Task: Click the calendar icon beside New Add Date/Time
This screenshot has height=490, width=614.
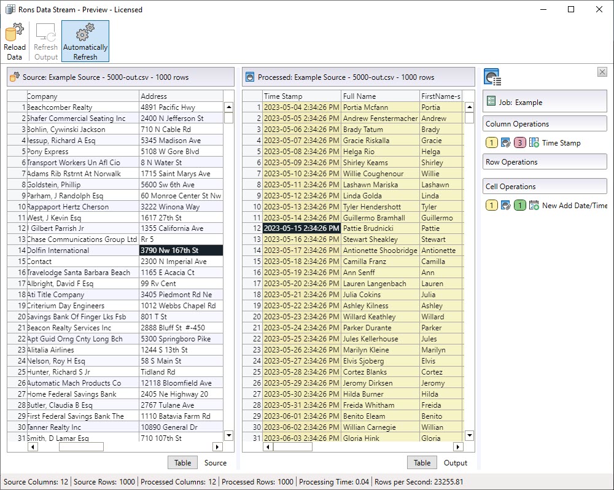Action: pos(534,206)
